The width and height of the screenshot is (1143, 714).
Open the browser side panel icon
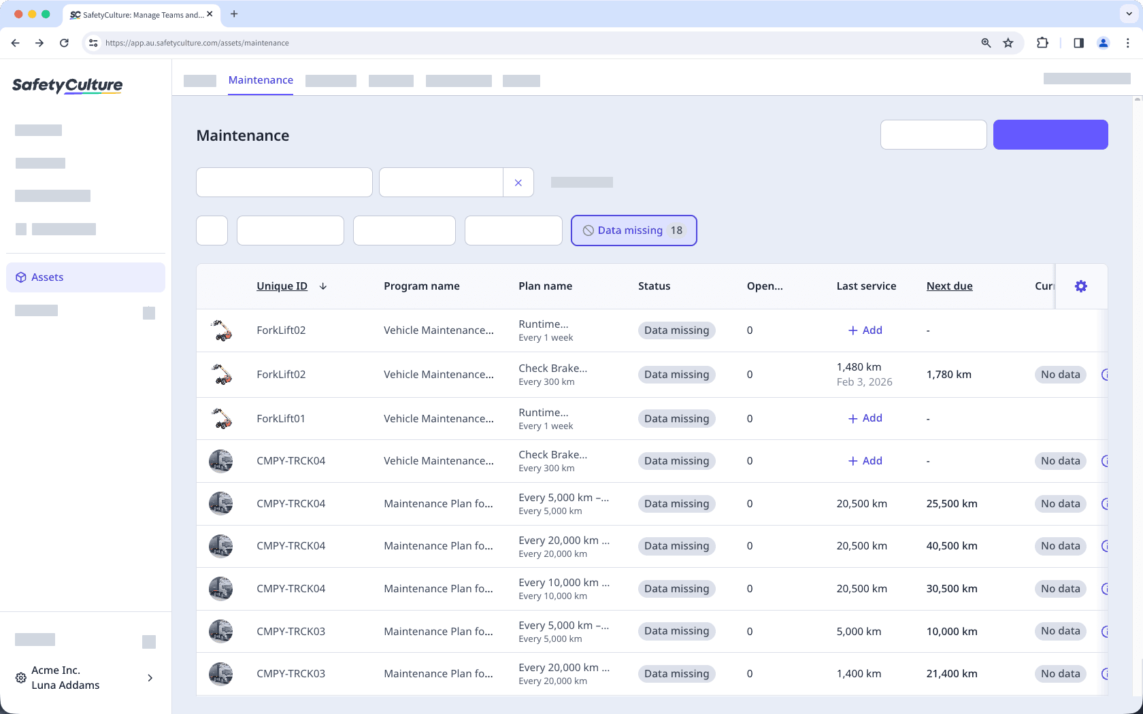[x=1078, y=42]
